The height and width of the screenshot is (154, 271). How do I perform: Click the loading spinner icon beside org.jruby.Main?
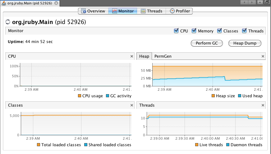point(8,22)
